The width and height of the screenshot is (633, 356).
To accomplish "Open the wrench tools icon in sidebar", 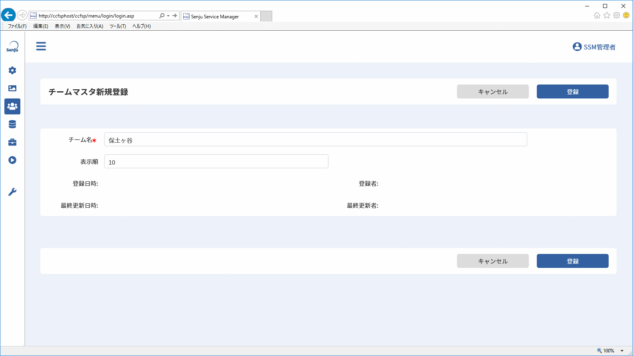I will (12, 192).
